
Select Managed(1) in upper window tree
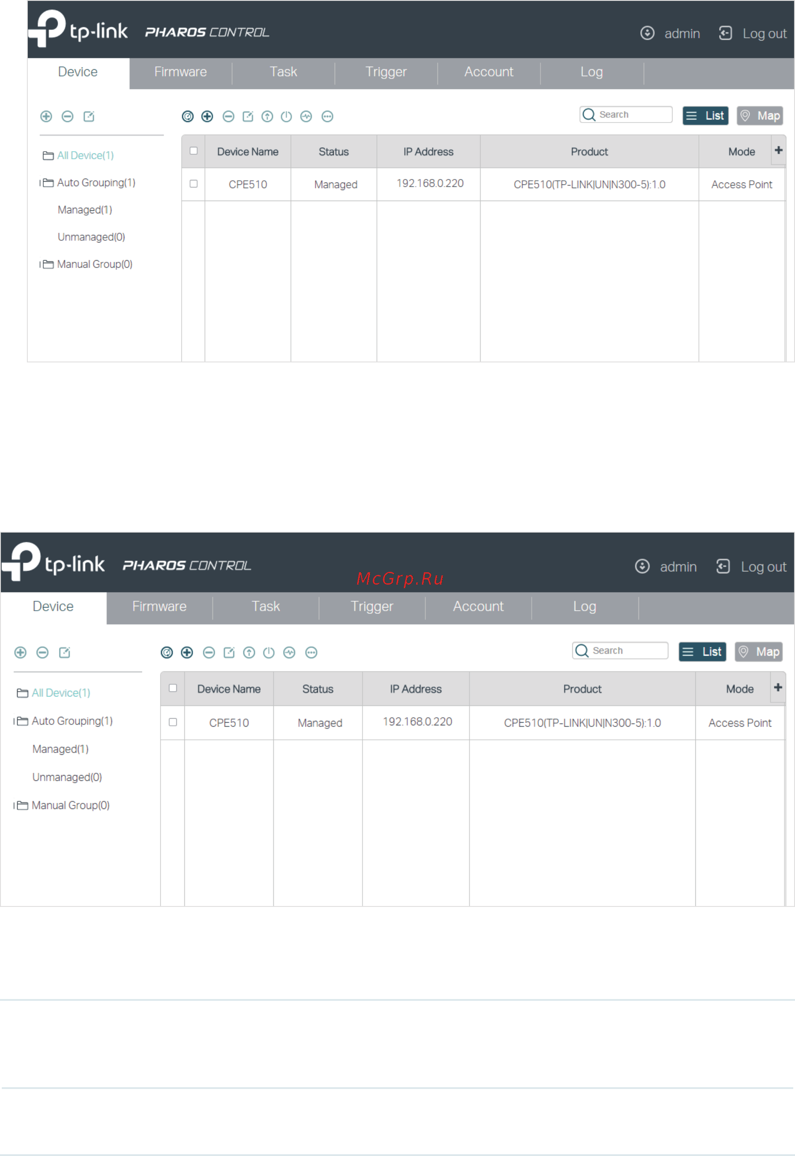[85, 210]
